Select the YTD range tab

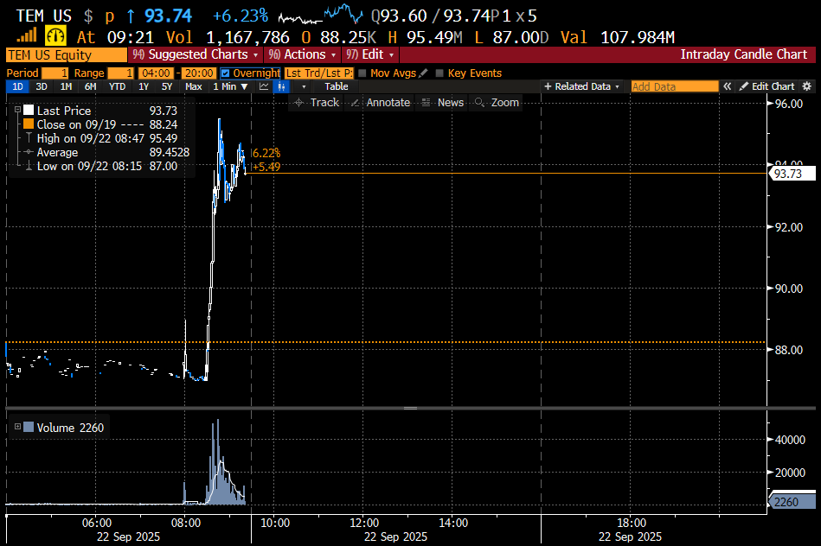[117, 86]
